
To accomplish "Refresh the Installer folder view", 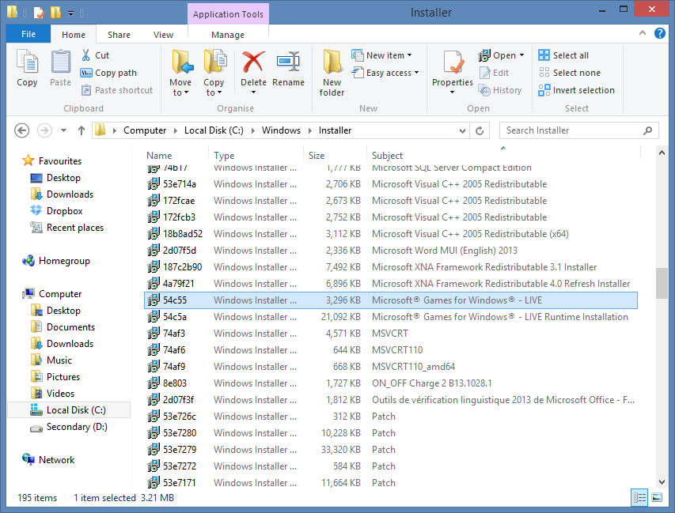I will coord(480,130).
